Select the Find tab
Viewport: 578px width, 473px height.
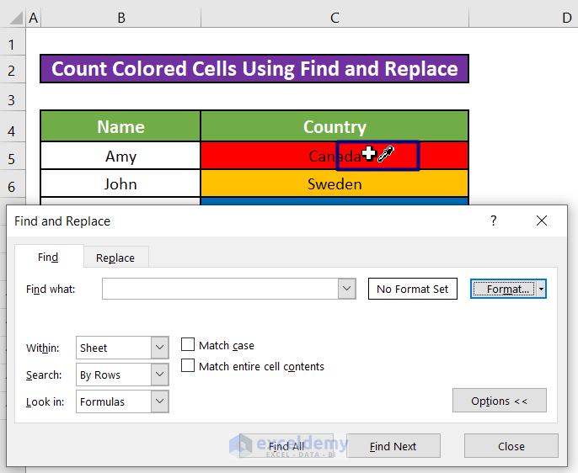click(49, 258)
